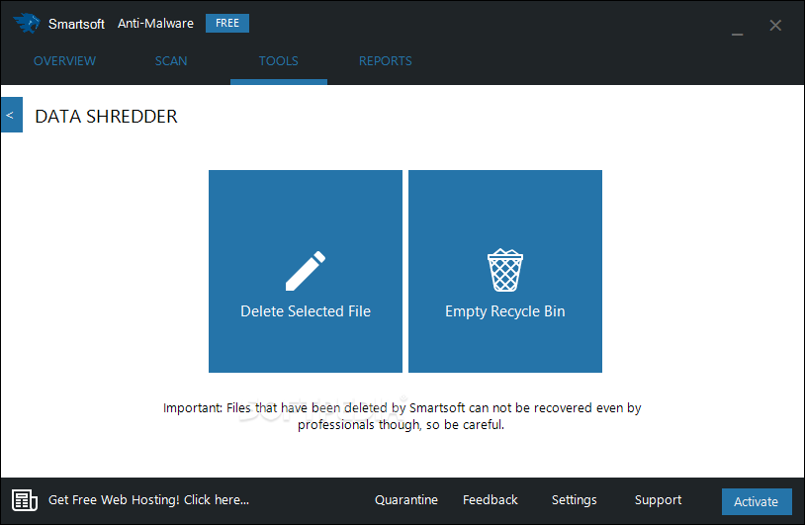Minimize the Smartsoft window
This screenshot has height=525, width=805.
737,34
